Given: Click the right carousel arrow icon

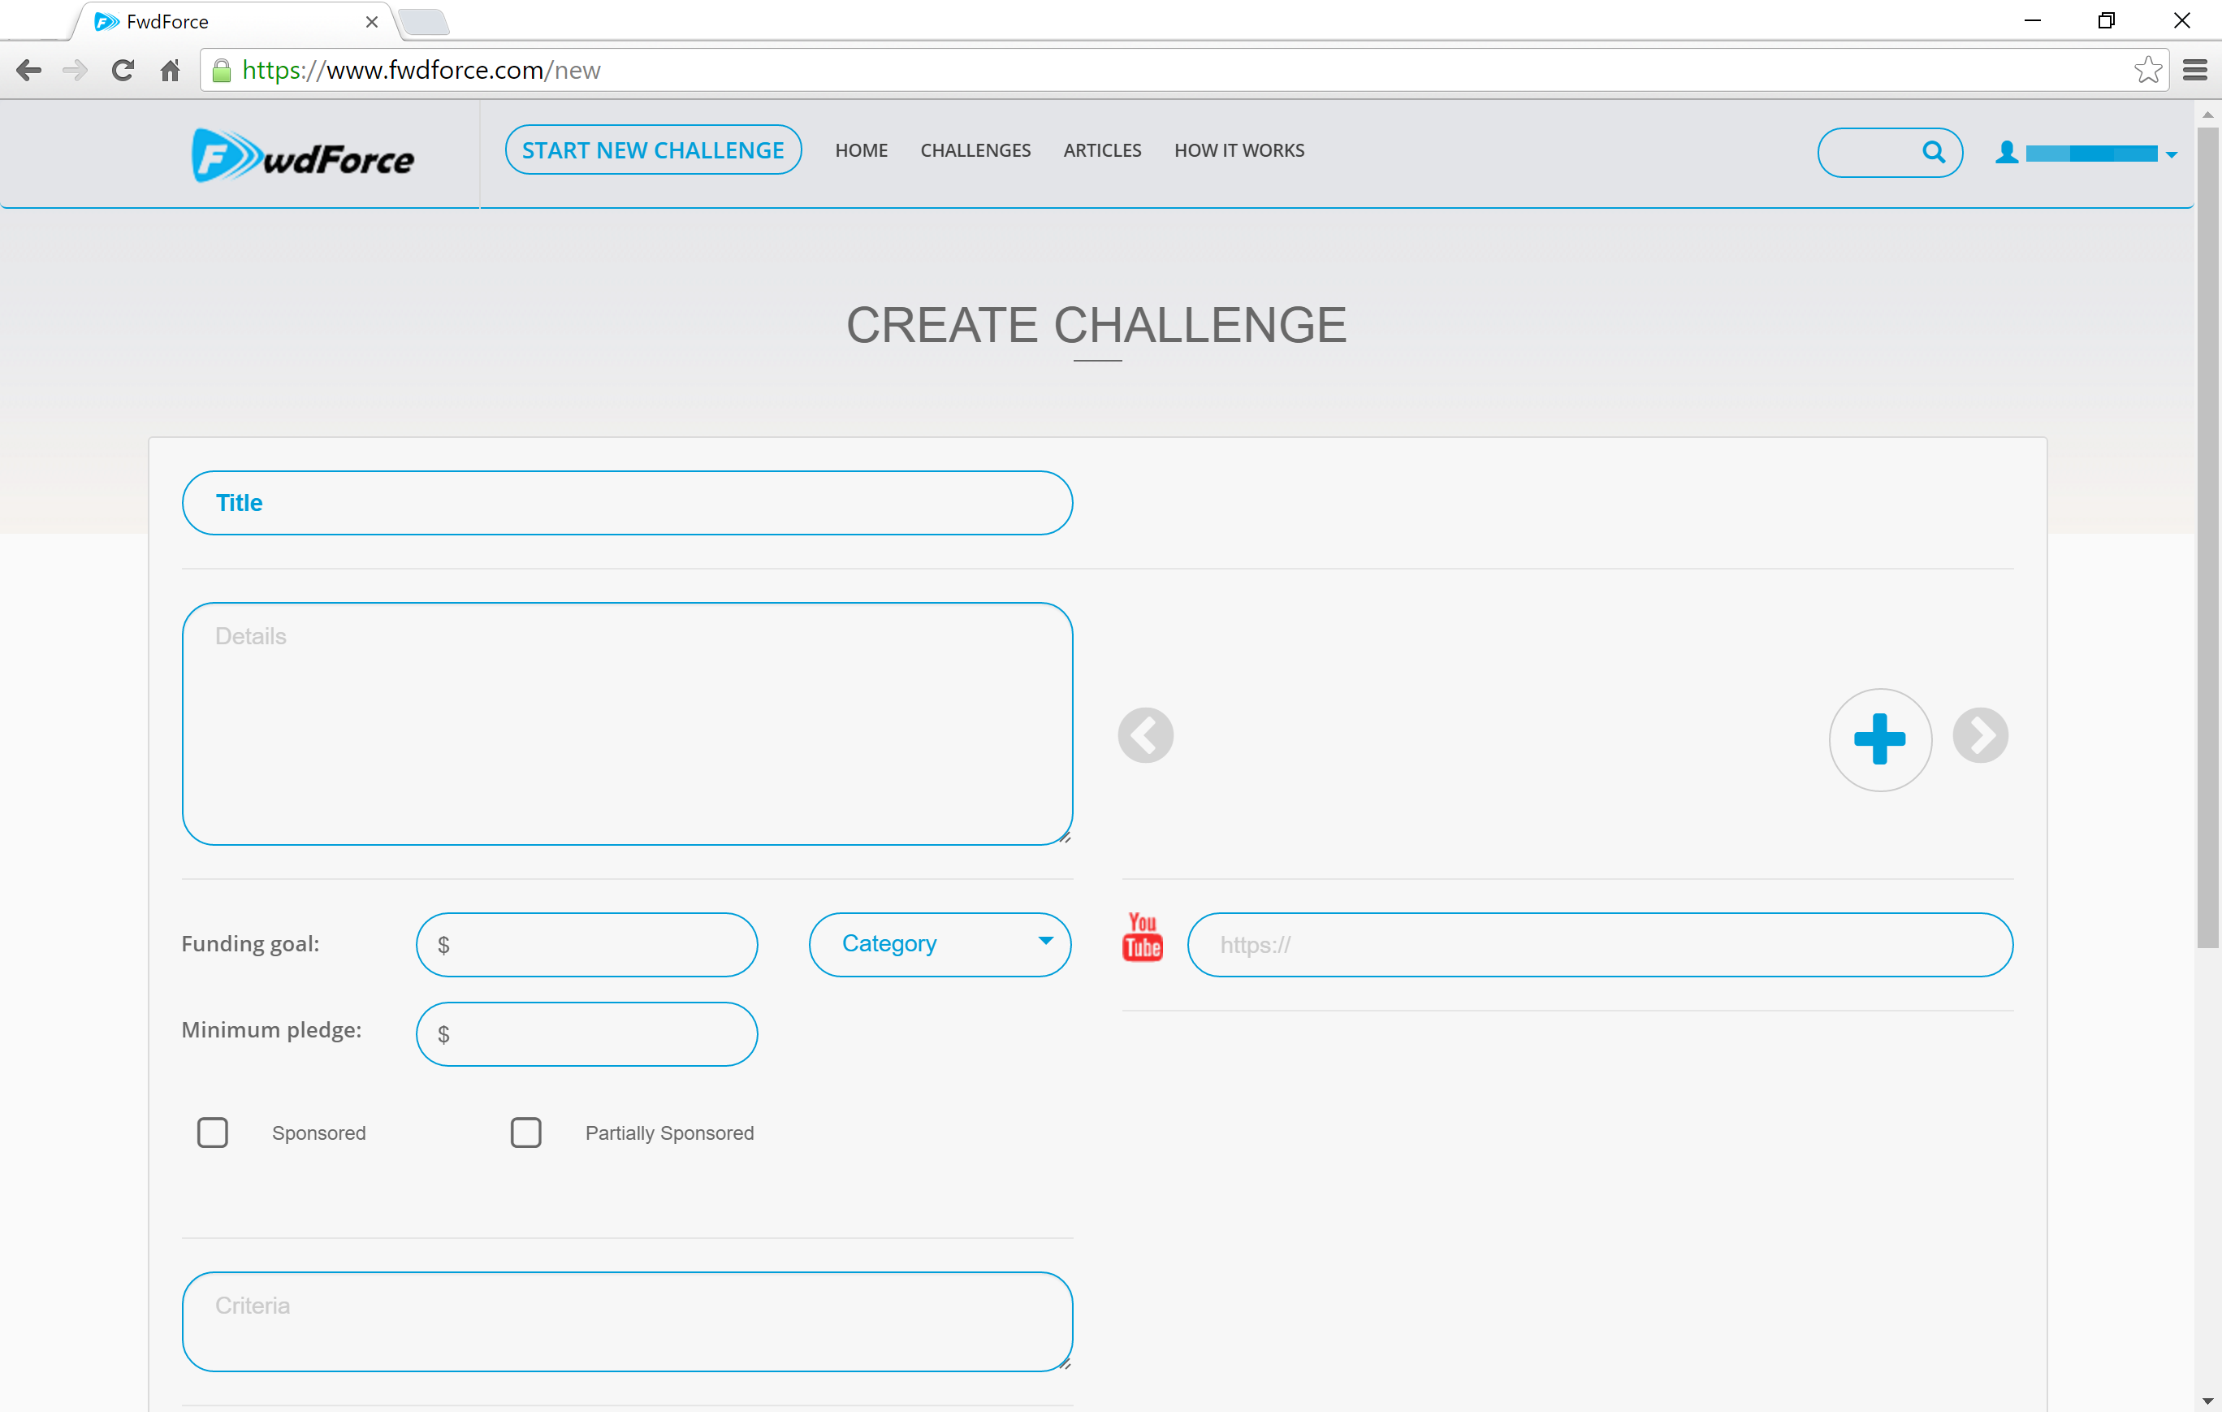Looking at the screenshot, I should (x=1979, y=735).
